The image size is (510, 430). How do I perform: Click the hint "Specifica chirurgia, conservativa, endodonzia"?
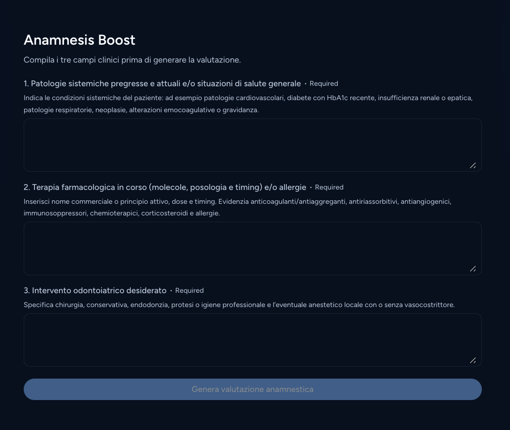tap(97, 305)
